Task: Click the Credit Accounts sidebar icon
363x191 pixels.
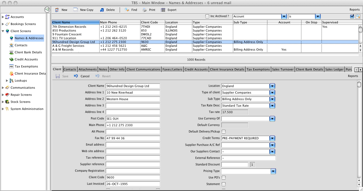Action: [11, 59]
